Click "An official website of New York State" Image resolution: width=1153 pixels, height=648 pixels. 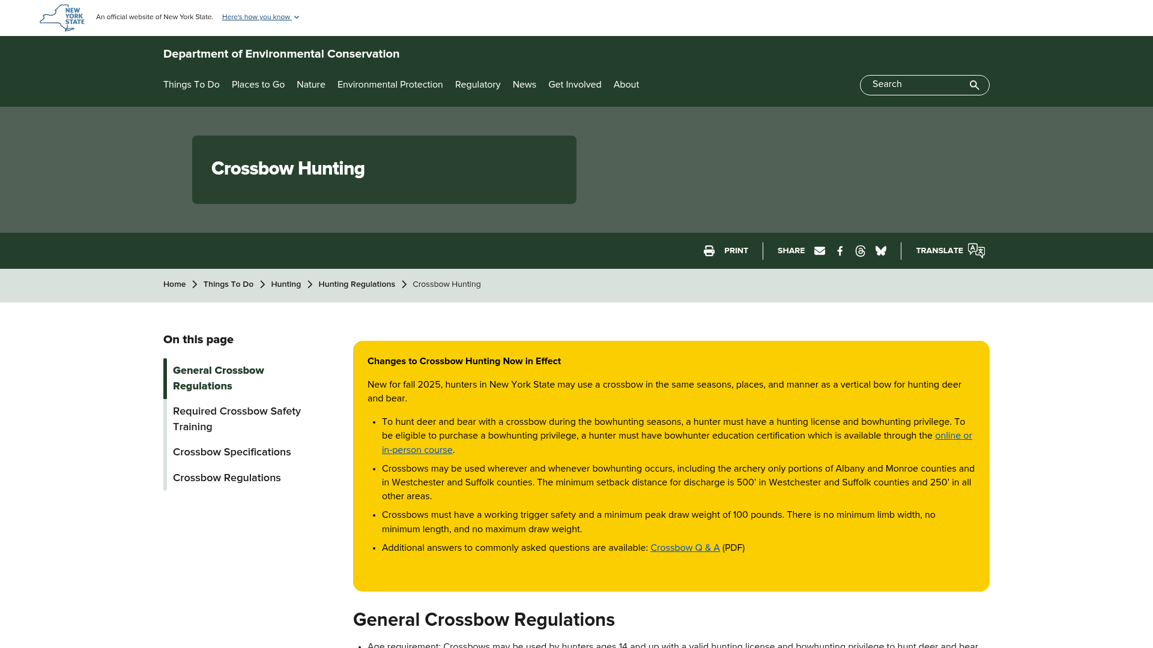click(x=154, y=17)
